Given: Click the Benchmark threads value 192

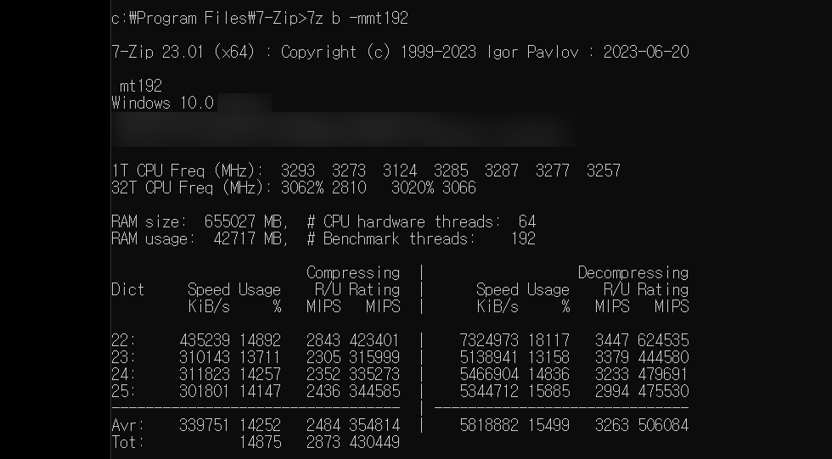Looking at the screenshot, I should pyautogui.click(x=523, y=238).
